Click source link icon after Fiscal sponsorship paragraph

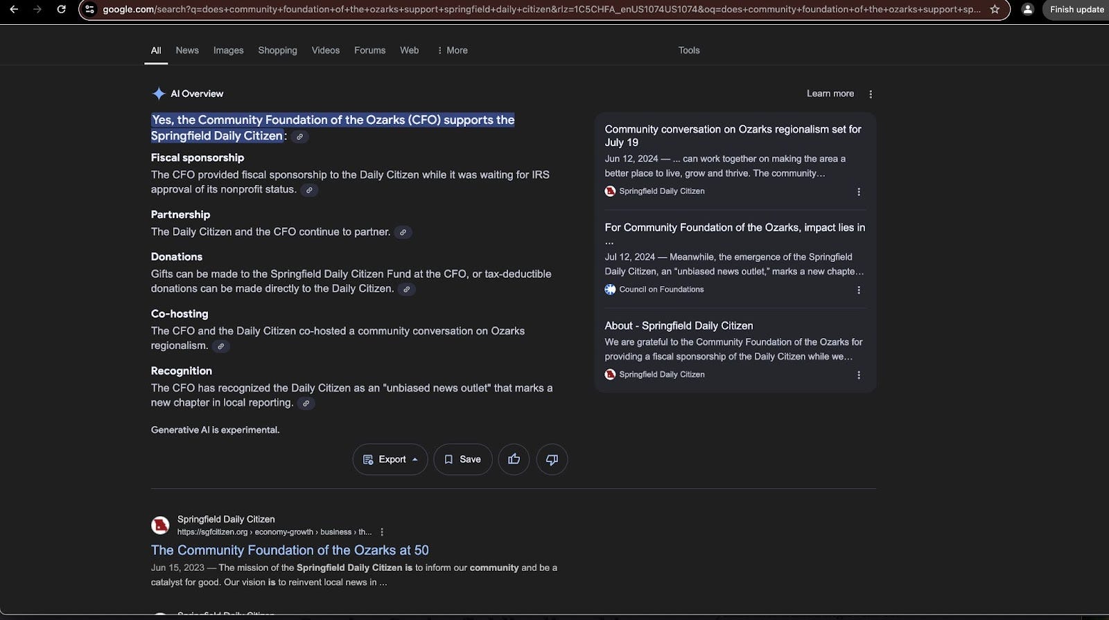[309, 190]
